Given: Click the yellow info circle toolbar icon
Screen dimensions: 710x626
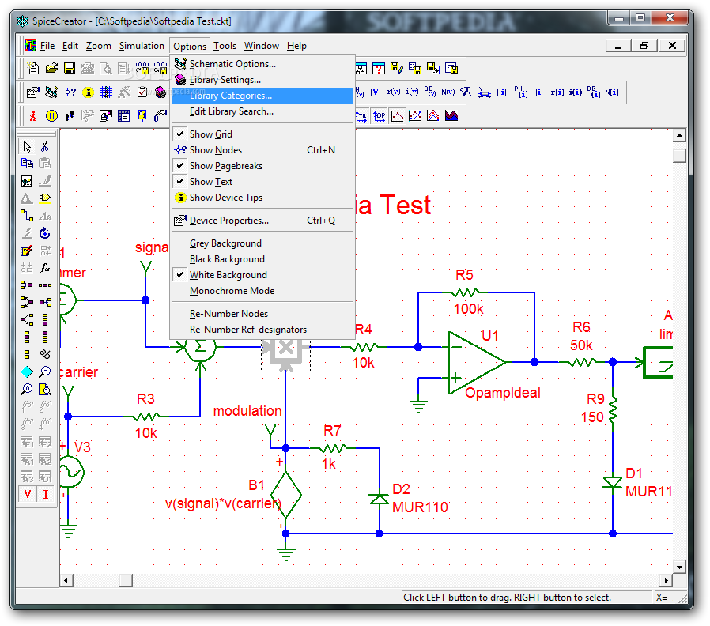Looking at the screenshot, I should (88, 92).
